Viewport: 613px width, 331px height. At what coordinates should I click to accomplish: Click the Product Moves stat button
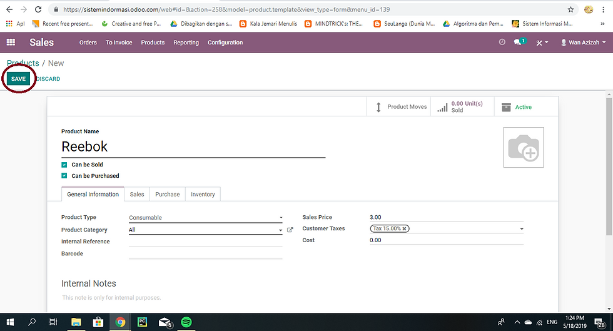(x=399, y=107)
